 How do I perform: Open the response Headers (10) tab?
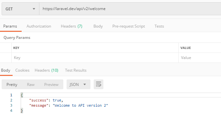point(47,70)
